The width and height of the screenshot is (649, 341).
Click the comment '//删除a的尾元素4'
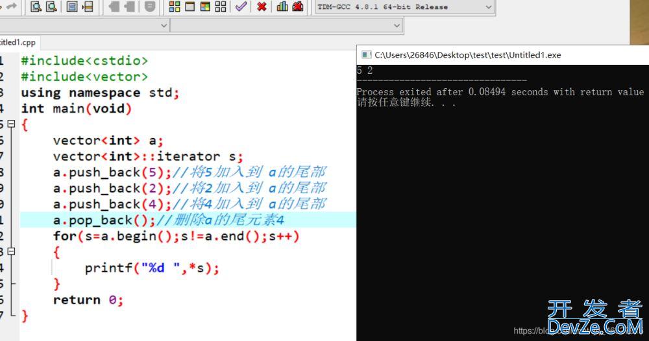click(220, 220)
